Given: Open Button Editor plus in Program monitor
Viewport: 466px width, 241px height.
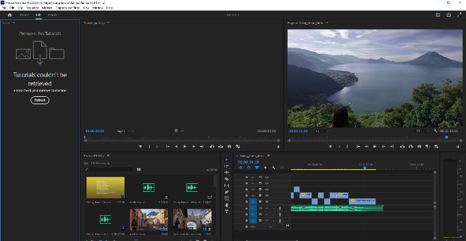Looking at the screenshot, I should (x=458, y=147).
